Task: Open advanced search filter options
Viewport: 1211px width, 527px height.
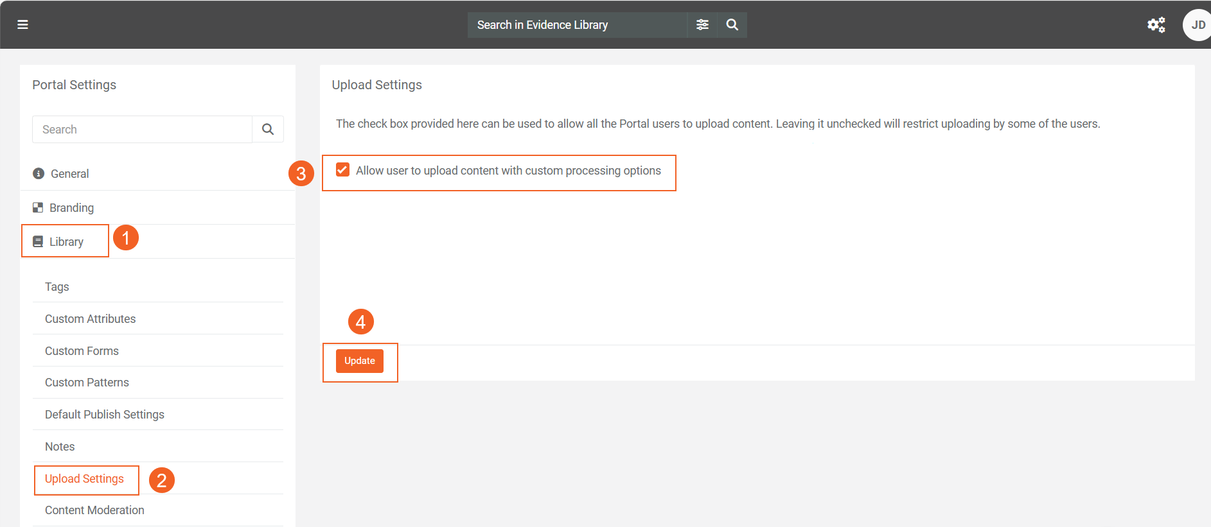Action: point(702,24)
